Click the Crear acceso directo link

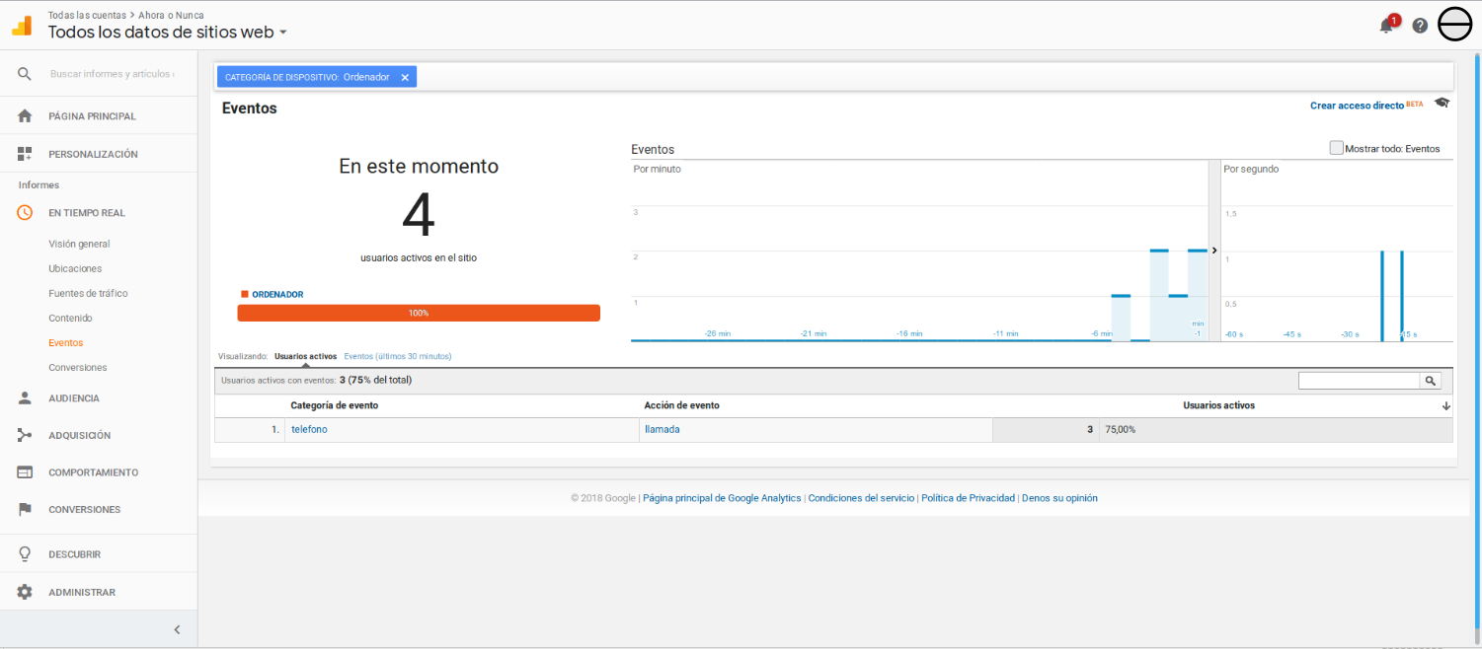pos(1356,106)
